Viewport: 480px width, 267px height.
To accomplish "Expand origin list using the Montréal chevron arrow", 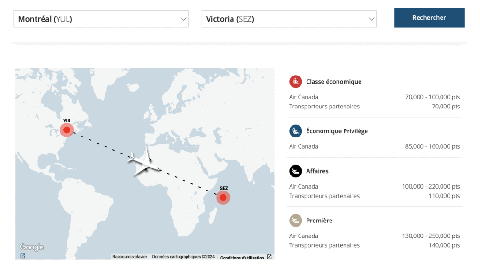I will click(x=183, y=19).
